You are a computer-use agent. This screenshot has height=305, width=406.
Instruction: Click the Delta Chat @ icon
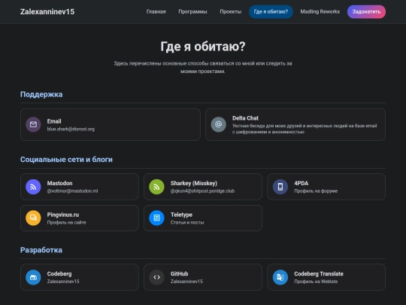coord(219,124)
